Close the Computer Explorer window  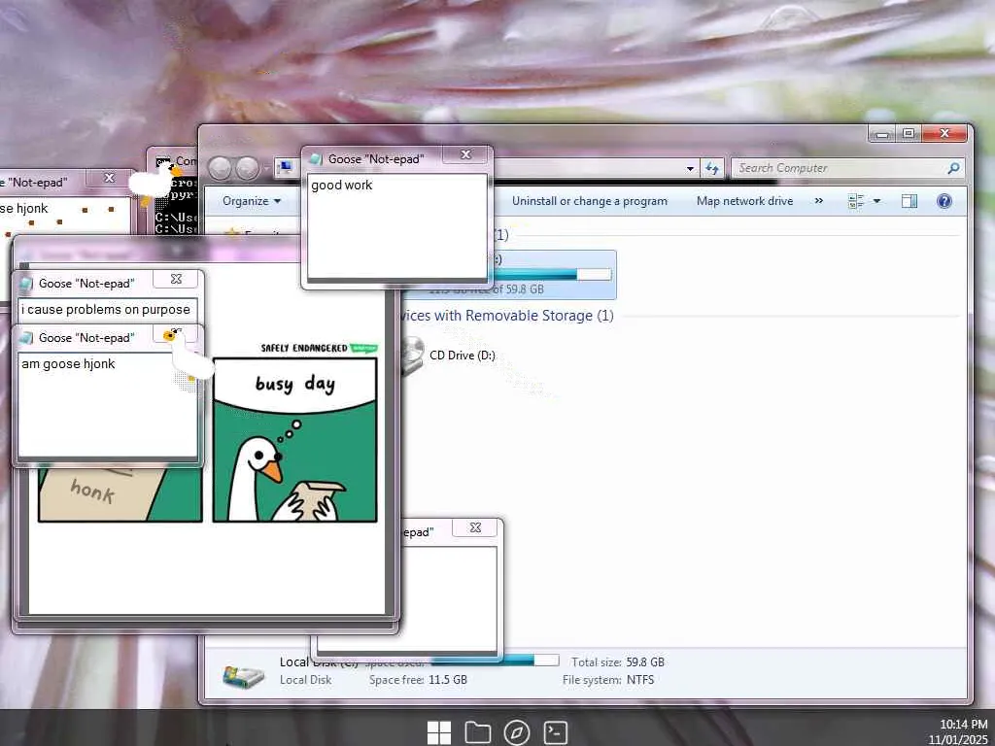944,134
